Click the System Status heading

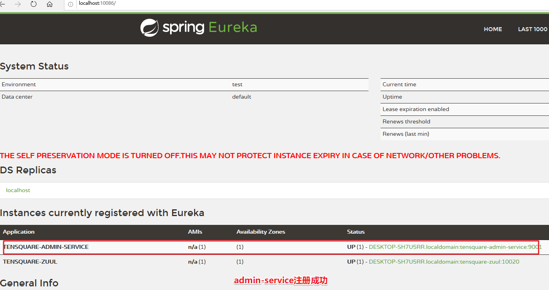pos(34,66)
